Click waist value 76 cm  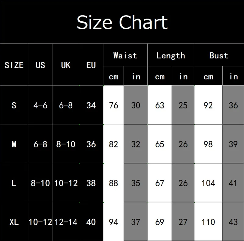[x=113, y=105]
